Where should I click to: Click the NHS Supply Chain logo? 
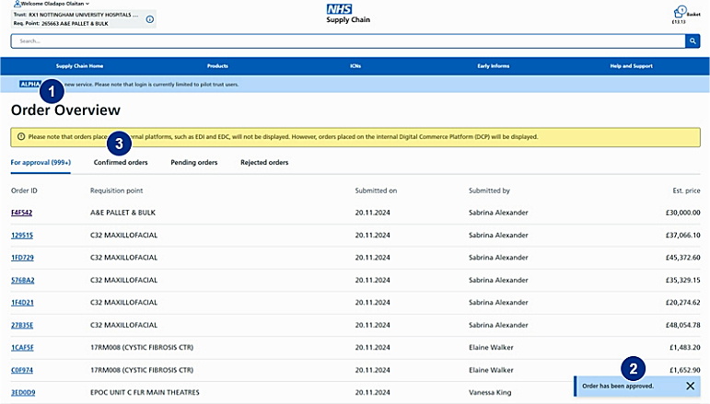pos(348,14)
